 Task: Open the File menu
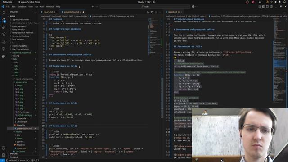coord(8,7)
